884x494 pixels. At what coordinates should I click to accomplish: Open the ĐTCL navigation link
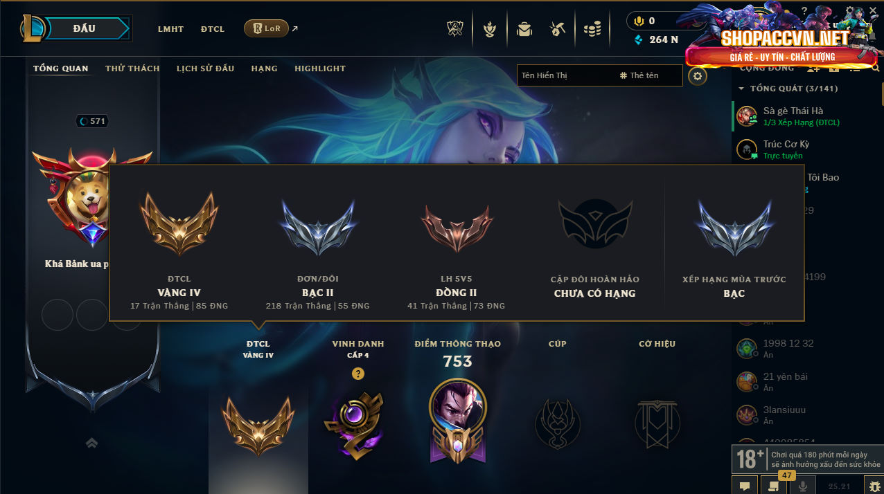click(213, 29)
